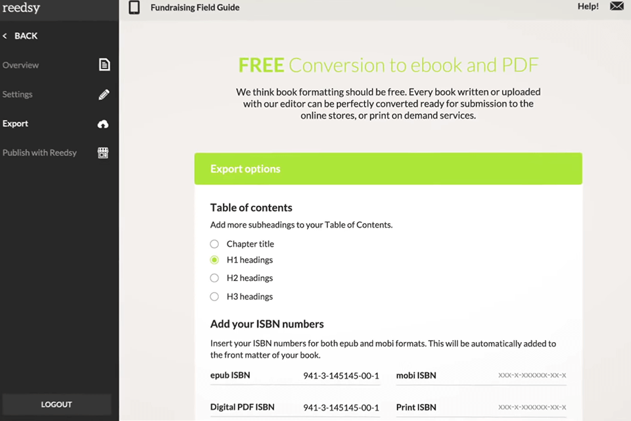Select the H3 headings radio button
The image size is (631, 421).
pyautogui.click(x=214, y=297)
